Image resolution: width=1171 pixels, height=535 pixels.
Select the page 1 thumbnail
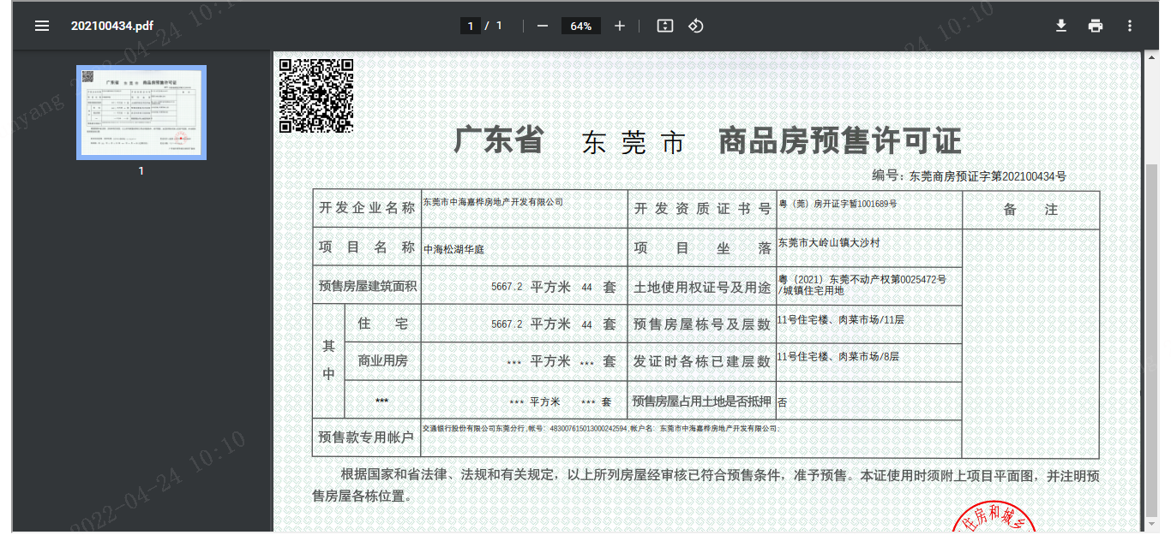coord(141,112)
